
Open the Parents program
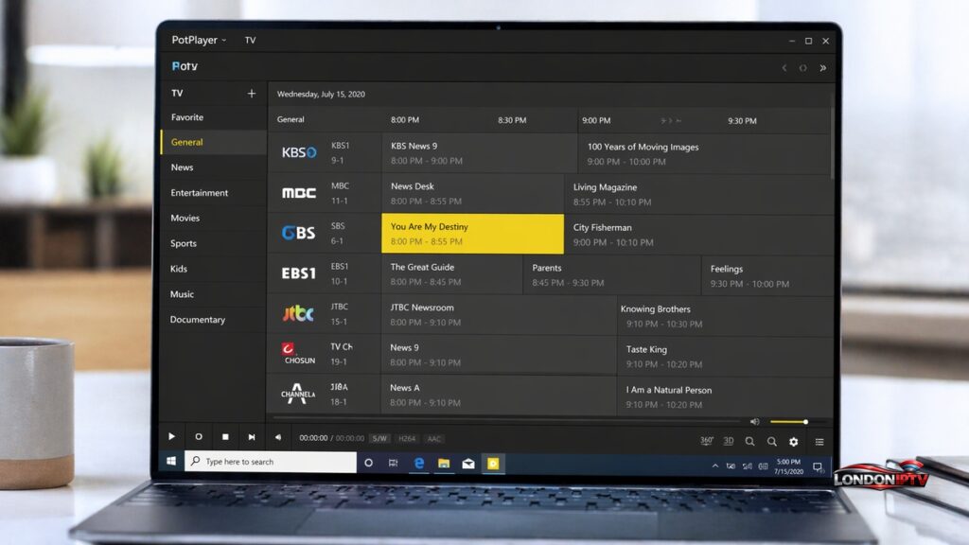pyautogui.click(x=612, y=275)
